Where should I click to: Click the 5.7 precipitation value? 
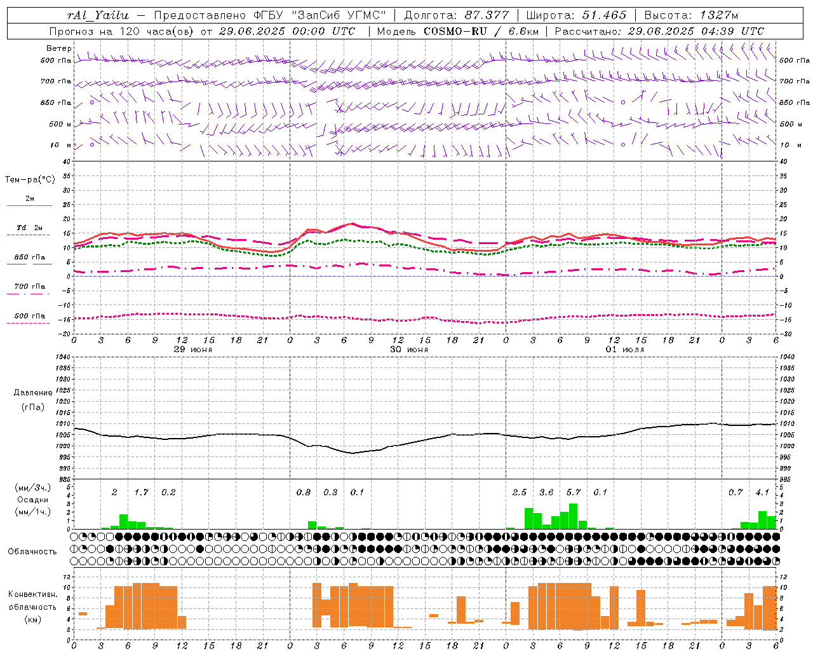point(574,492)
